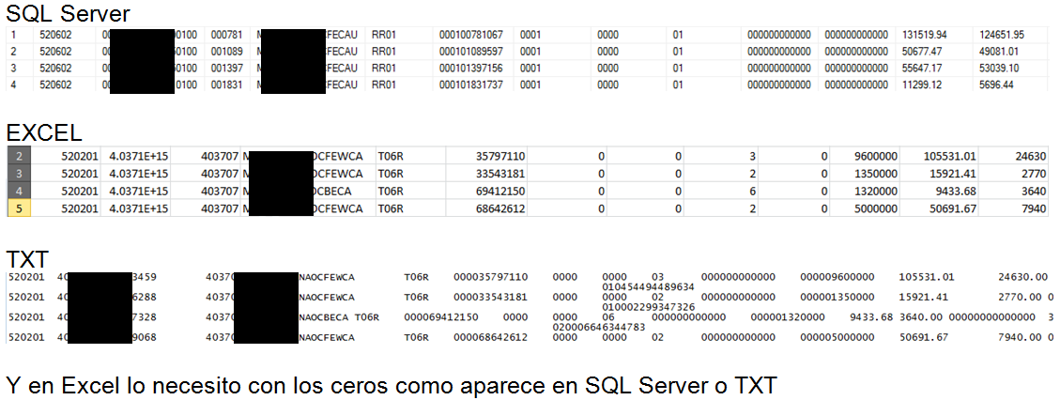Select Excel cell 68642612
This screenshot has height=400, width=1060.
tap(486, 208)
